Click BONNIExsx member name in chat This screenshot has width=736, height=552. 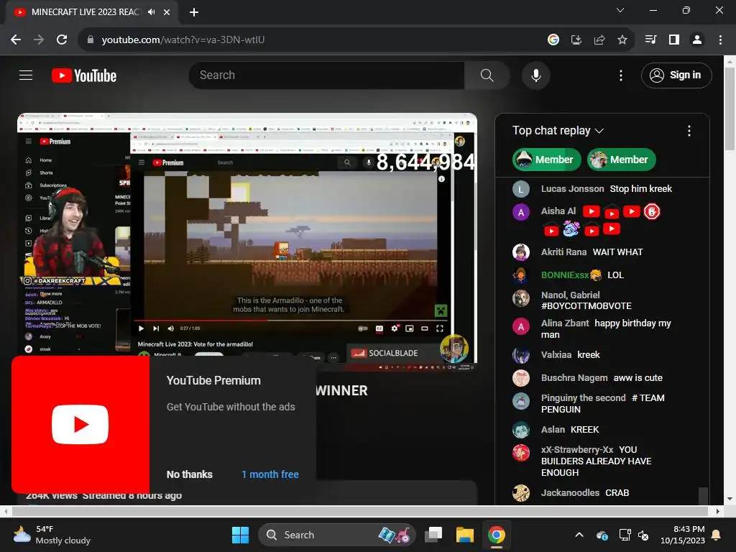565,275
